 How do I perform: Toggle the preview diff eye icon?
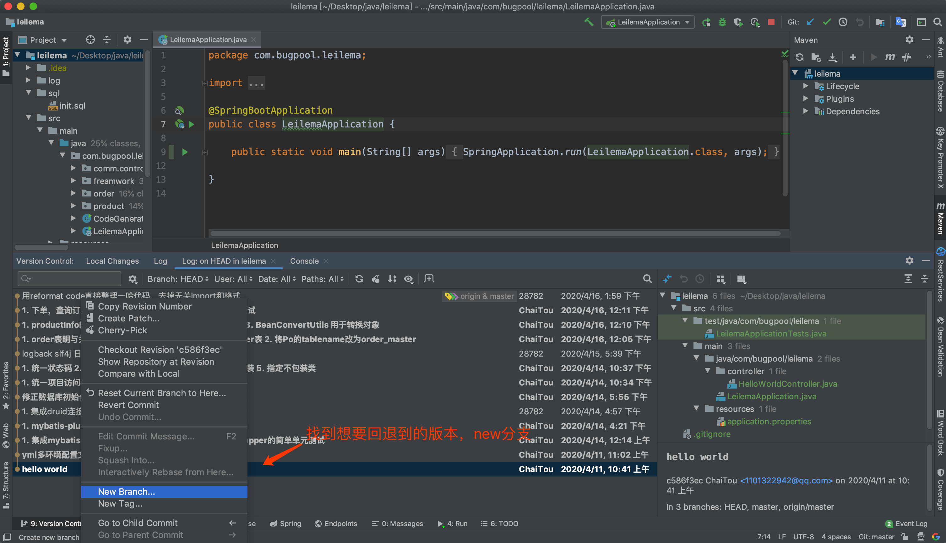click(409, 279)
